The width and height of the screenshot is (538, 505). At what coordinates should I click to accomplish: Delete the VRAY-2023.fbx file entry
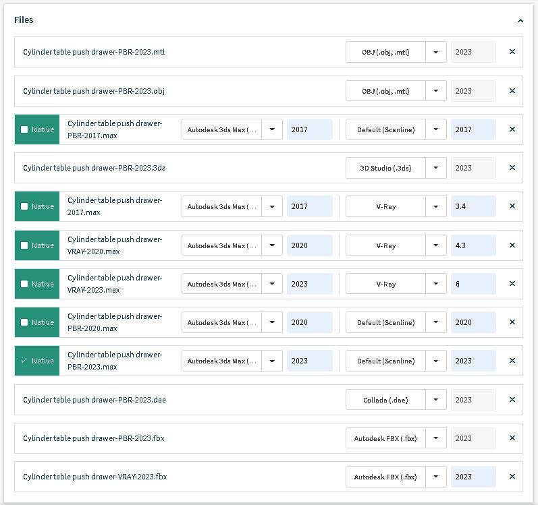512,477
